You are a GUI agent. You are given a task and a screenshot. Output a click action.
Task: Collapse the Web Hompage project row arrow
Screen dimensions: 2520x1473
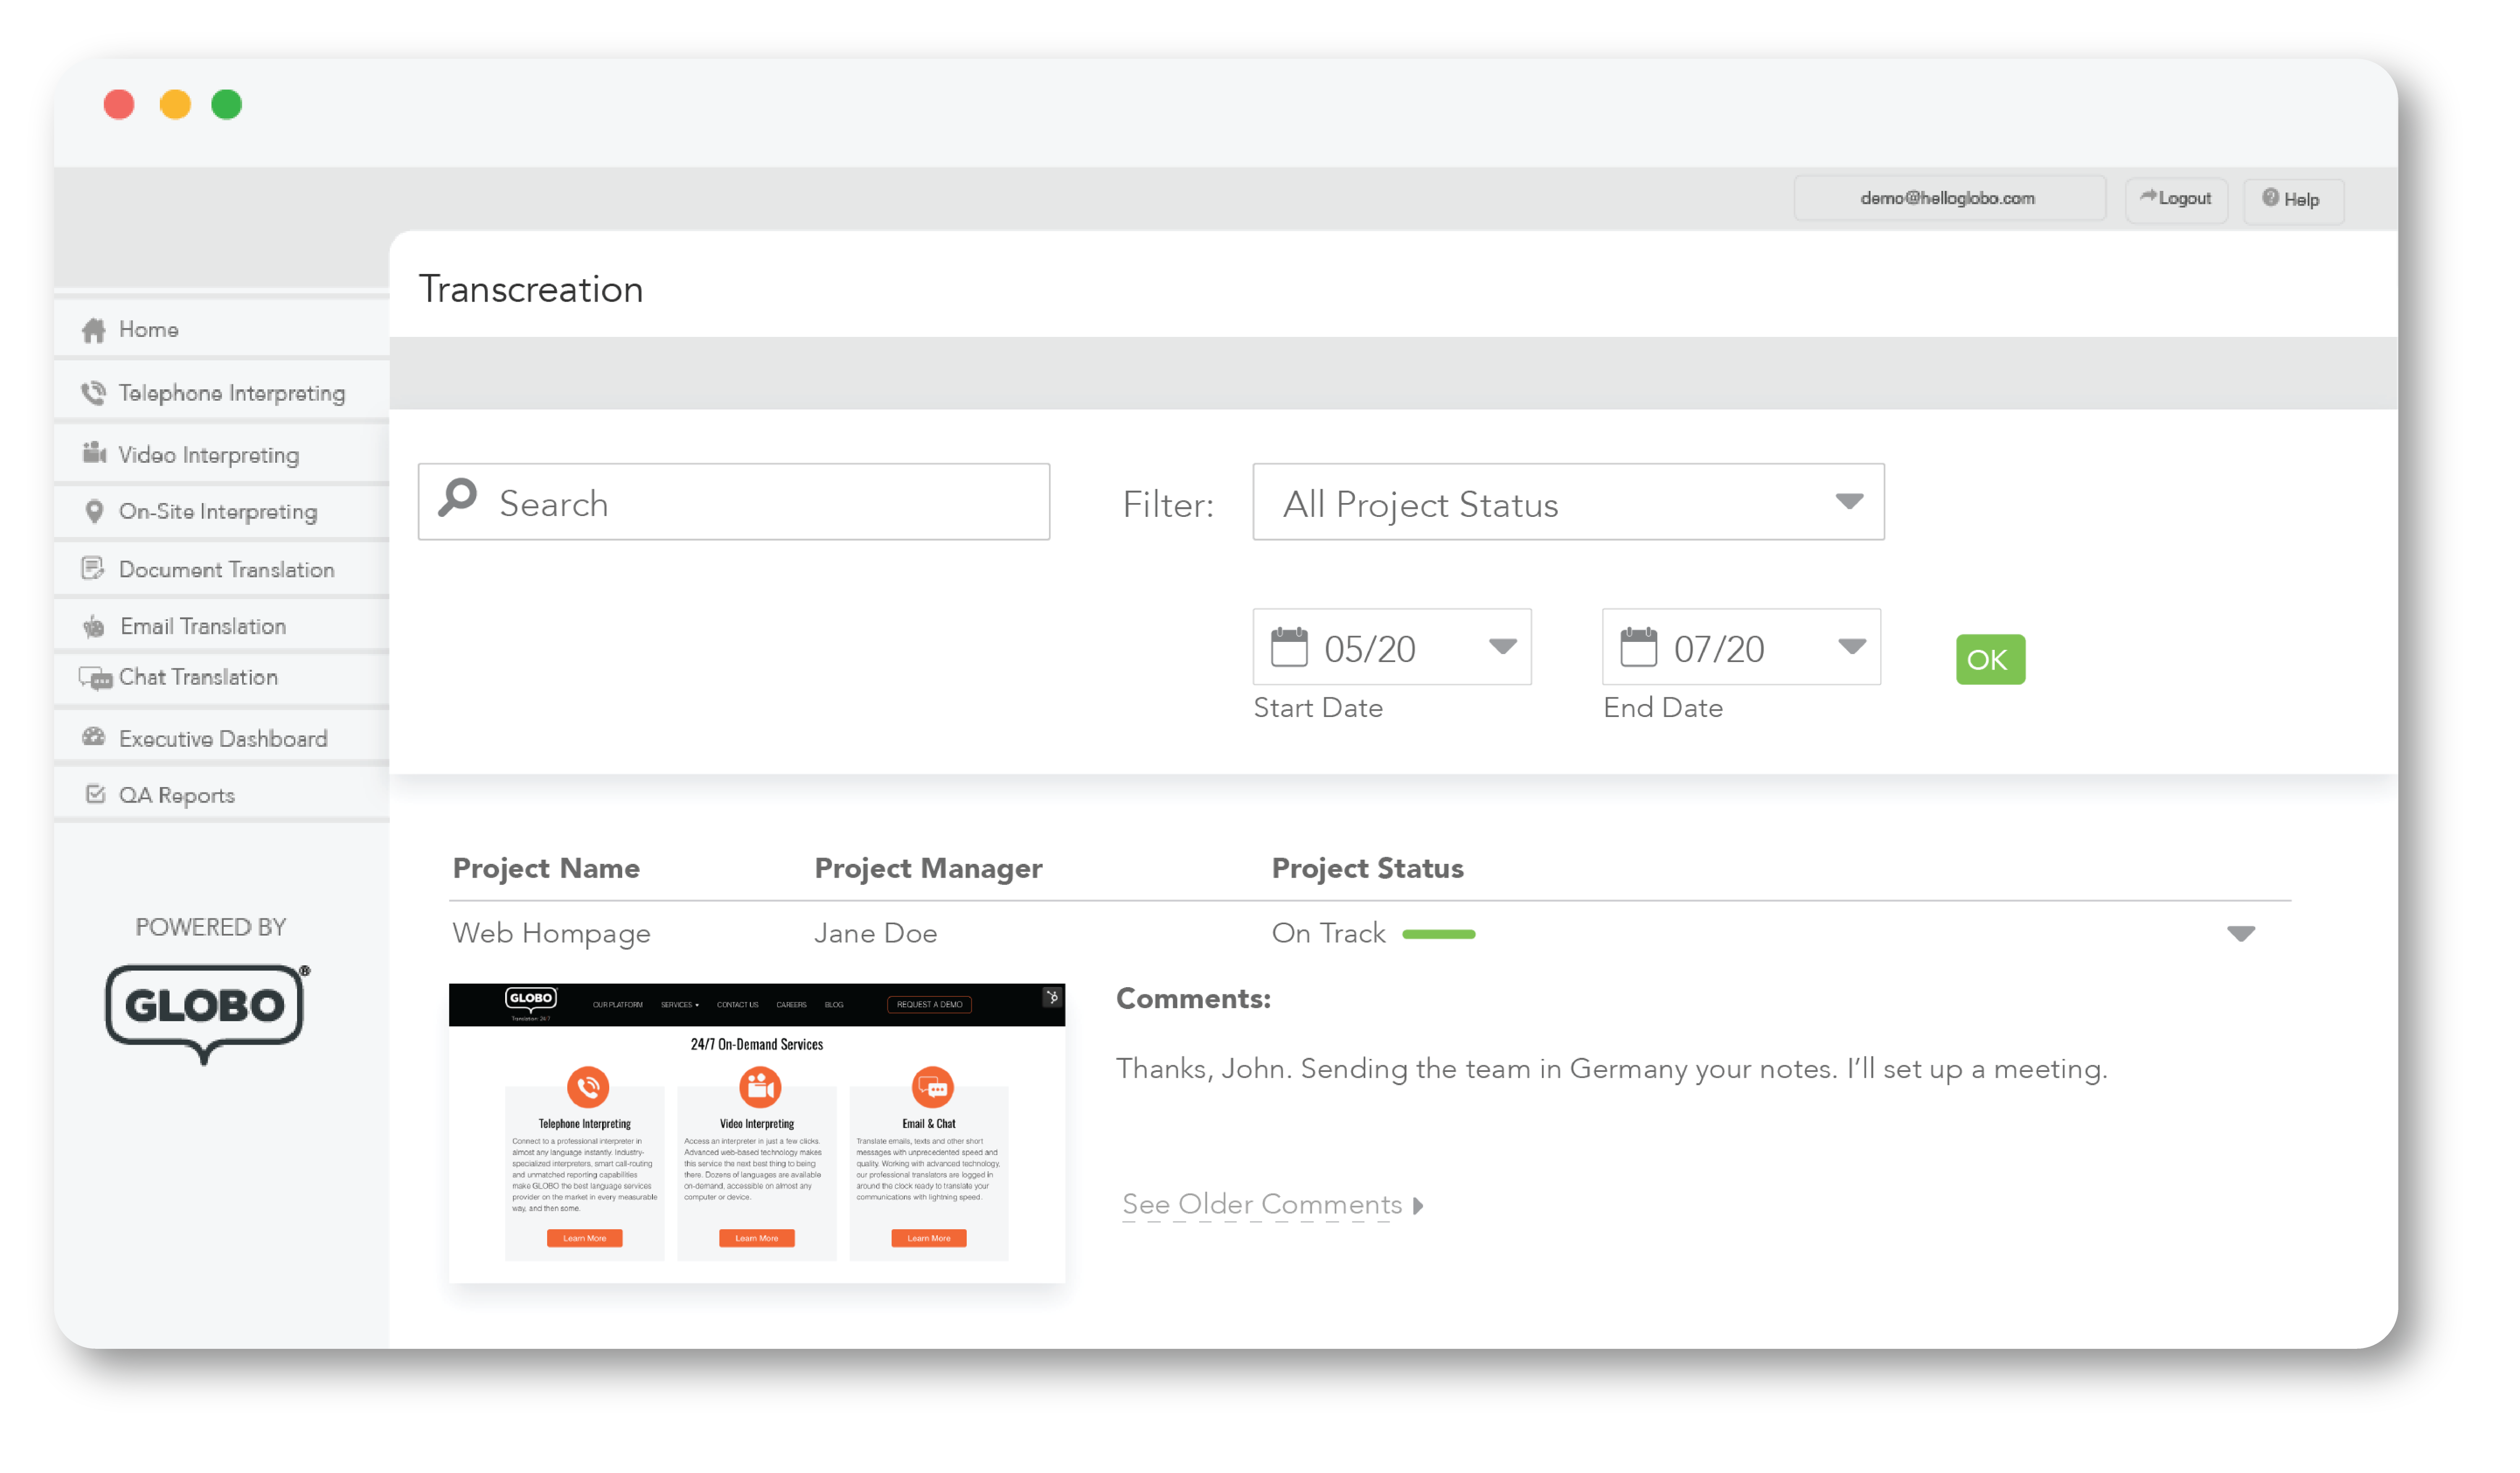click(2241, 934)
